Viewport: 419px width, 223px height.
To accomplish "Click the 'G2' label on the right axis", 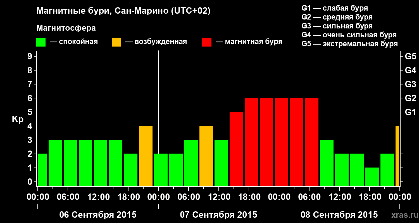I will 411,98.
